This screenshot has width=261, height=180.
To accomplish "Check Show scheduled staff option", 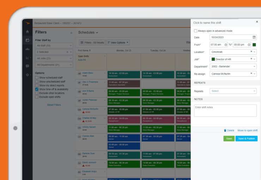I will (37, 78).
